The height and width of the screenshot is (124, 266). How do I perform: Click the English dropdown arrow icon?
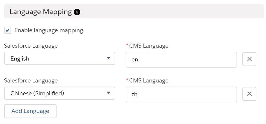pyautogui.click(x=108, y=58)
